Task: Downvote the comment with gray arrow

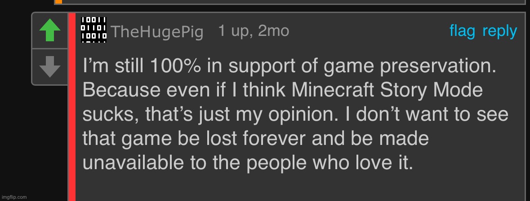Action: (49, 67)
